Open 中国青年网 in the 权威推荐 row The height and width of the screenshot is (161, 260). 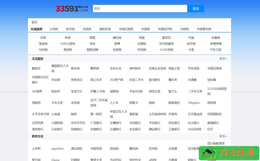click(204, 29)
